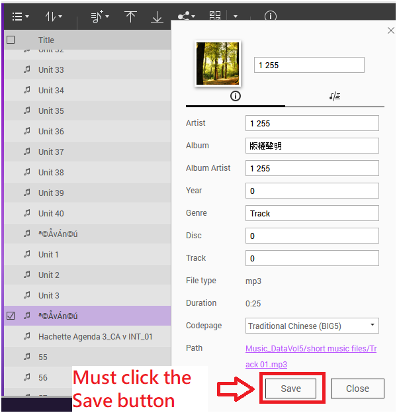
Task: Select the Unit 39 track
Action: [x=87, y=193]
